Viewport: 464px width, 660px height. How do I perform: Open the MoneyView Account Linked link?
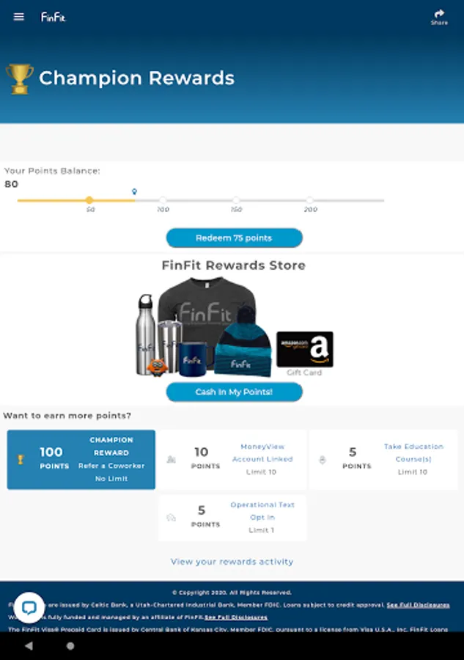click(262, 452)
